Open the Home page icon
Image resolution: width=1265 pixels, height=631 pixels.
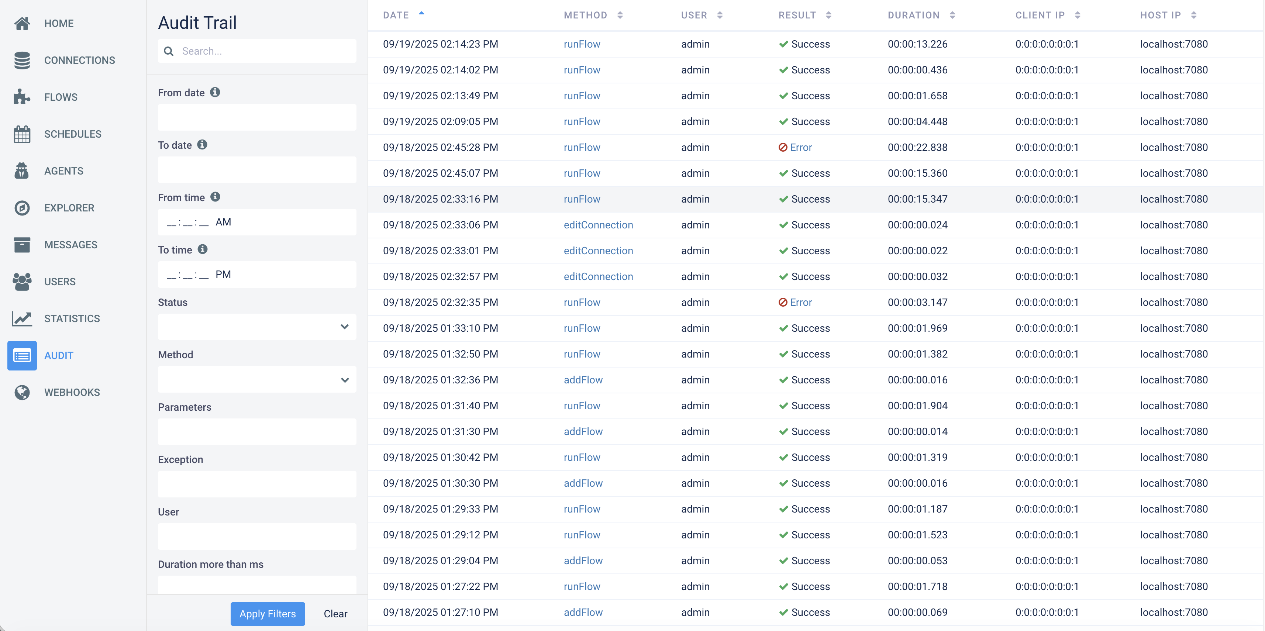click(22, 23)
